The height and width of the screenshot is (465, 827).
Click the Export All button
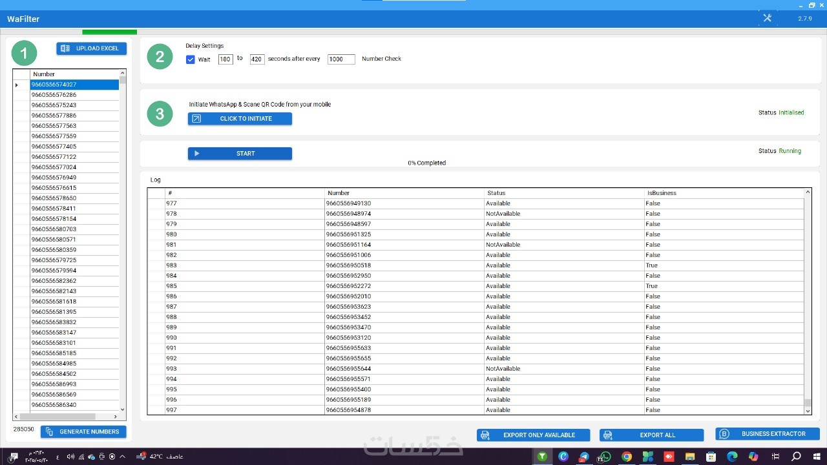(x=651, y=435)
